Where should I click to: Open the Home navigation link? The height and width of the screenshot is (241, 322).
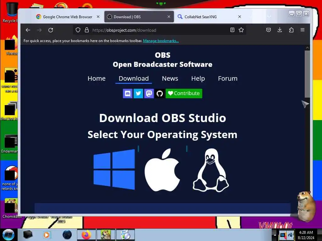(97, 78)
